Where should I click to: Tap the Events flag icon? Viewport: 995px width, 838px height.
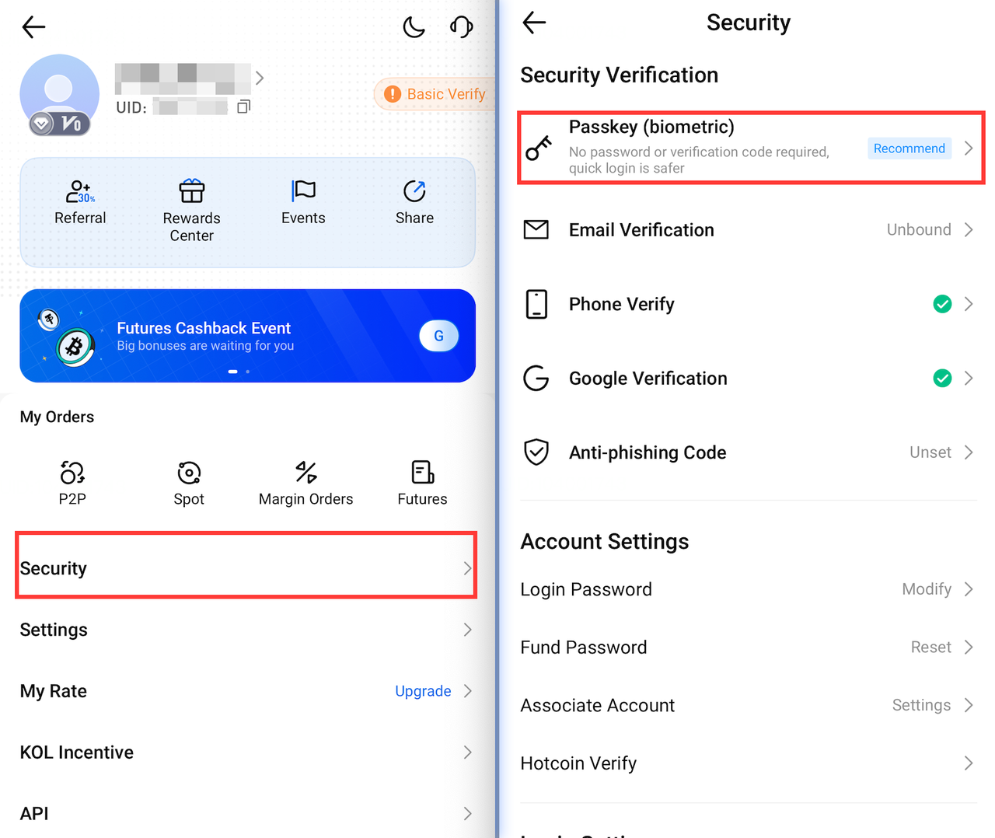(x=303, y=191)
